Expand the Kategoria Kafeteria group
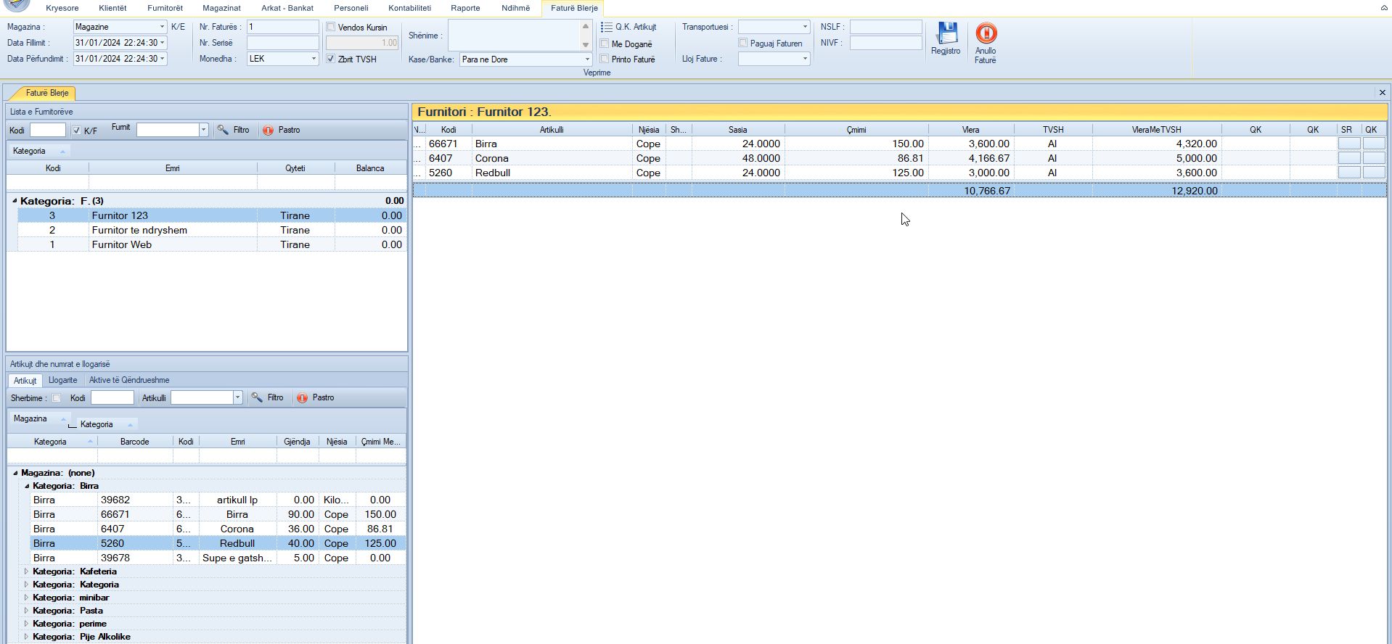 26,571
